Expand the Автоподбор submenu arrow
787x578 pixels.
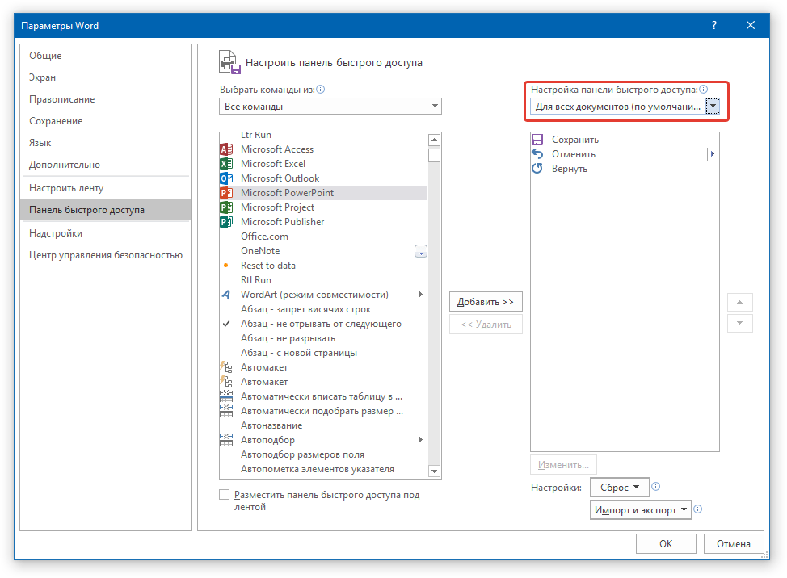point(421,440)
